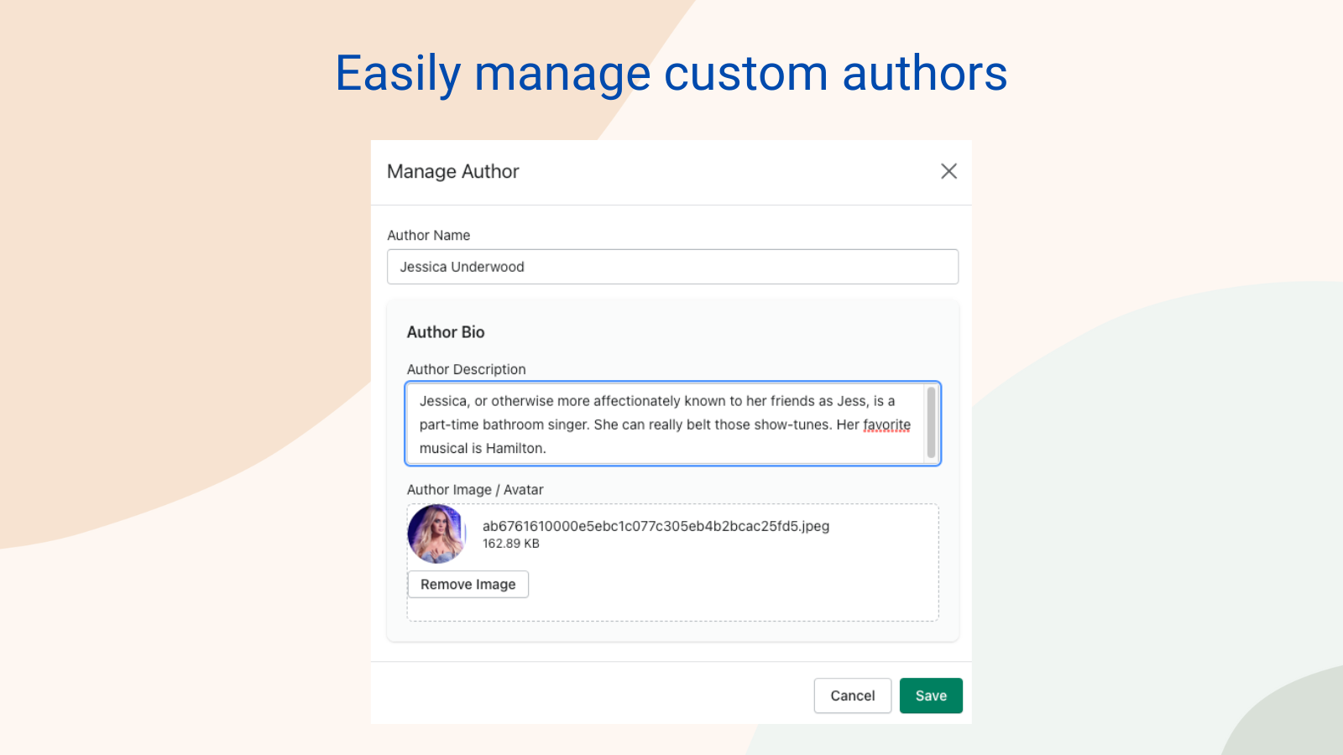This screenshot has height=755, width=1343.
Task: Click the underlined word "favorite" in description
Action: (886, 424)
